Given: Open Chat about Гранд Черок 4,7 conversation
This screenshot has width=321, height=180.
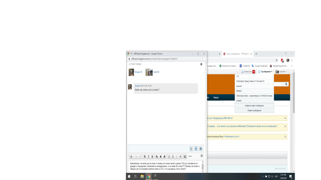Looking at the screenshot, I should pyautogui.click(x=254, y=81).
